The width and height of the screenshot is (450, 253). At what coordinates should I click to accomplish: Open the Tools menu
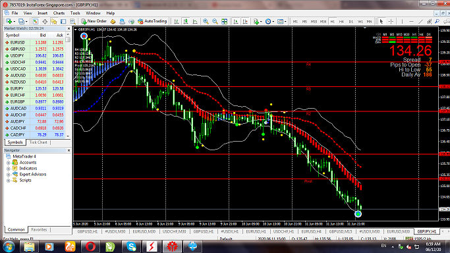point(75,13)
